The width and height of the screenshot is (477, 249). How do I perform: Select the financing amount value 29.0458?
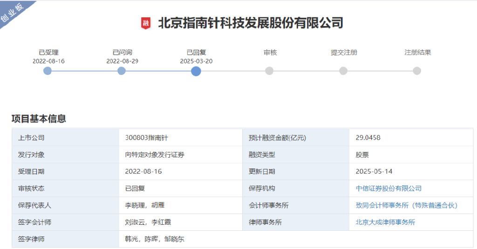[368, 138]
